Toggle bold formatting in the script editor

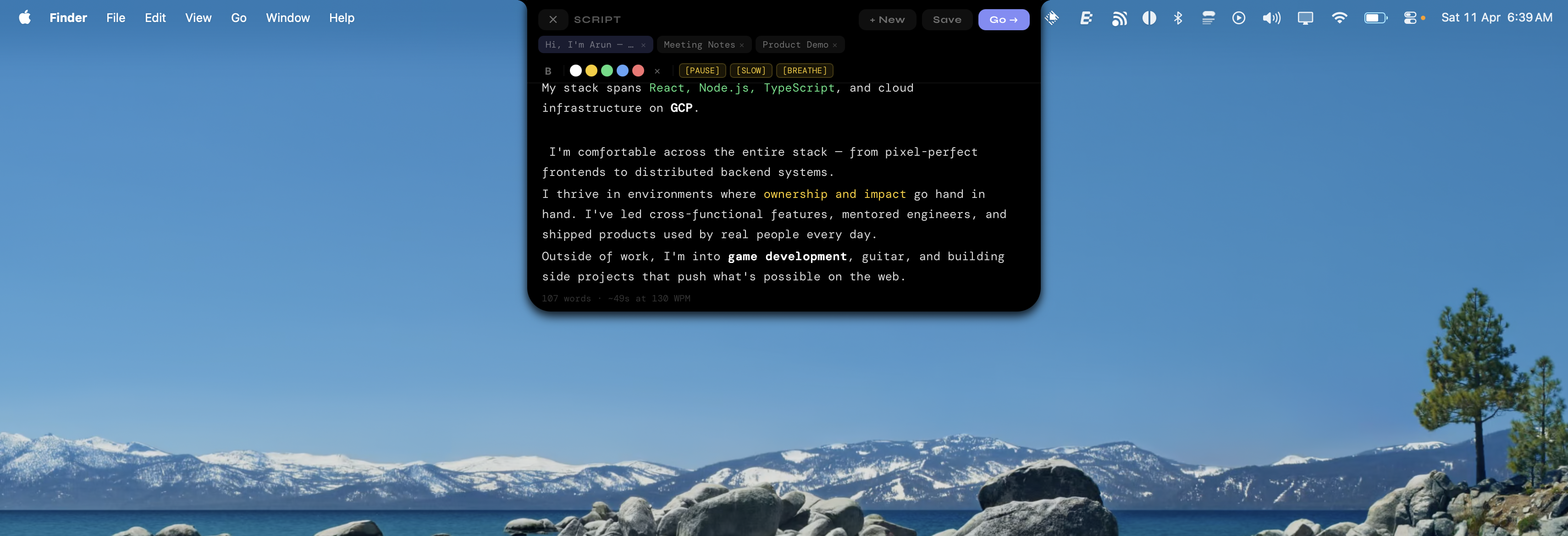coord(548,71)
